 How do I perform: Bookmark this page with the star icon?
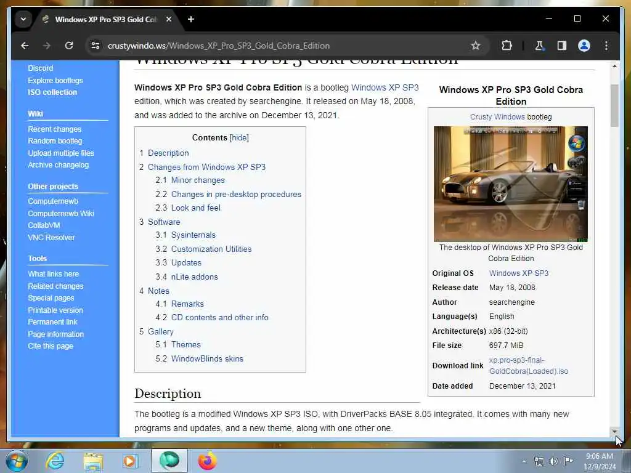click(x=476, y=46)
